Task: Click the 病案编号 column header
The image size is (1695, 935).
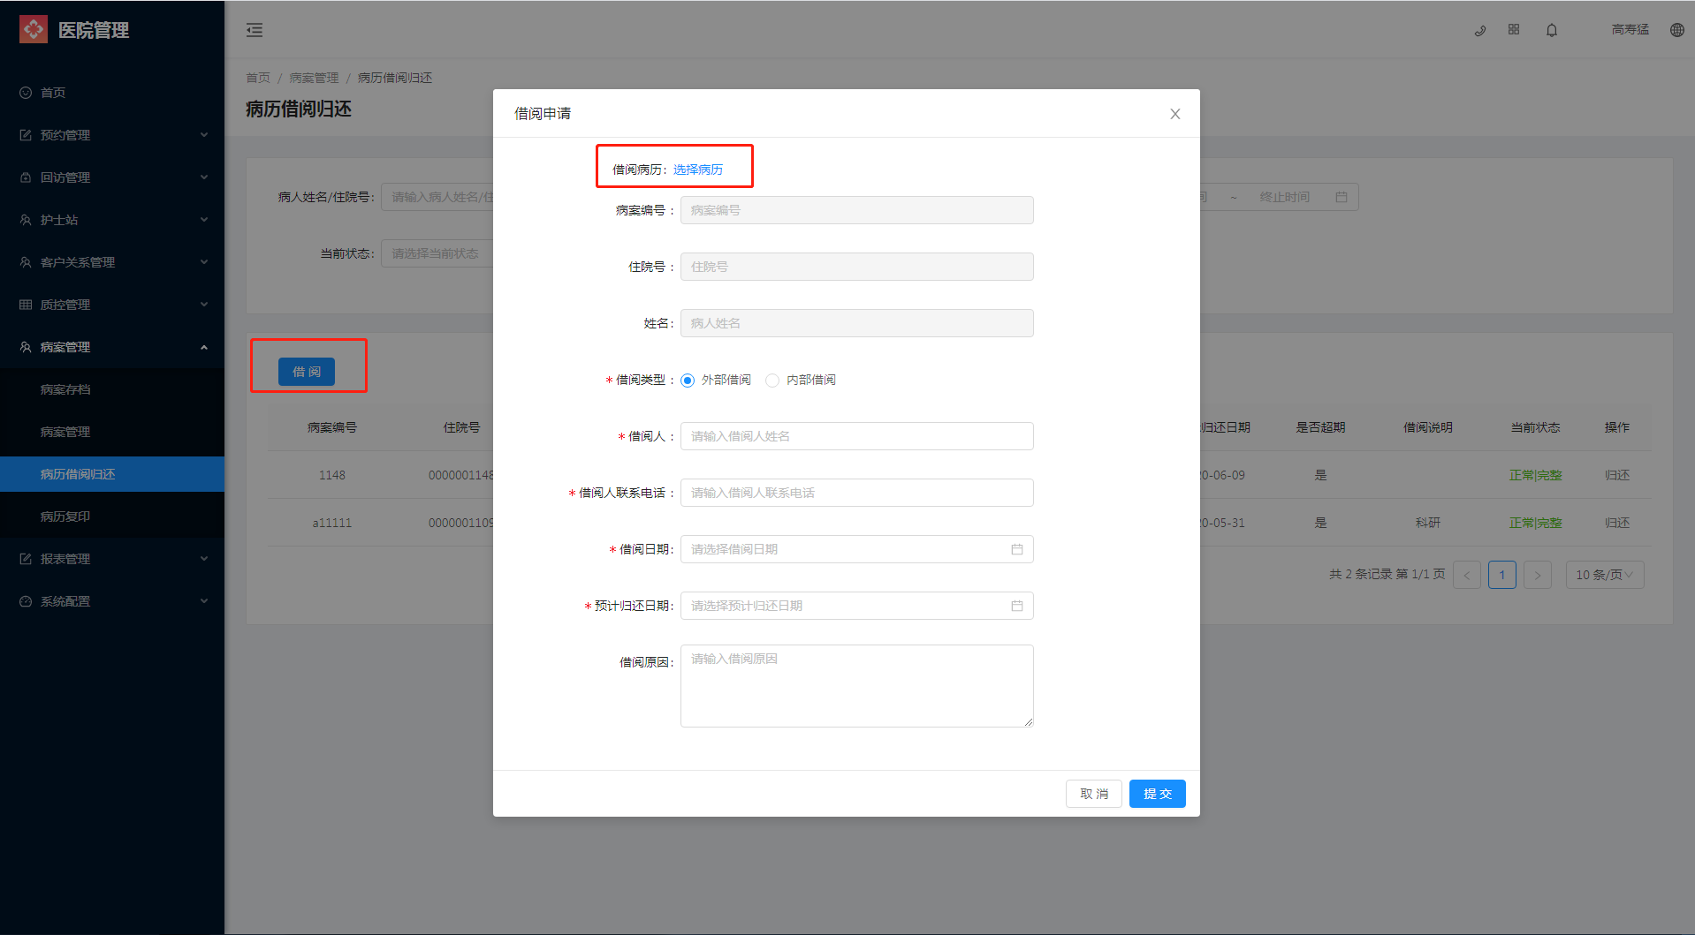Action: click(332, 427)
